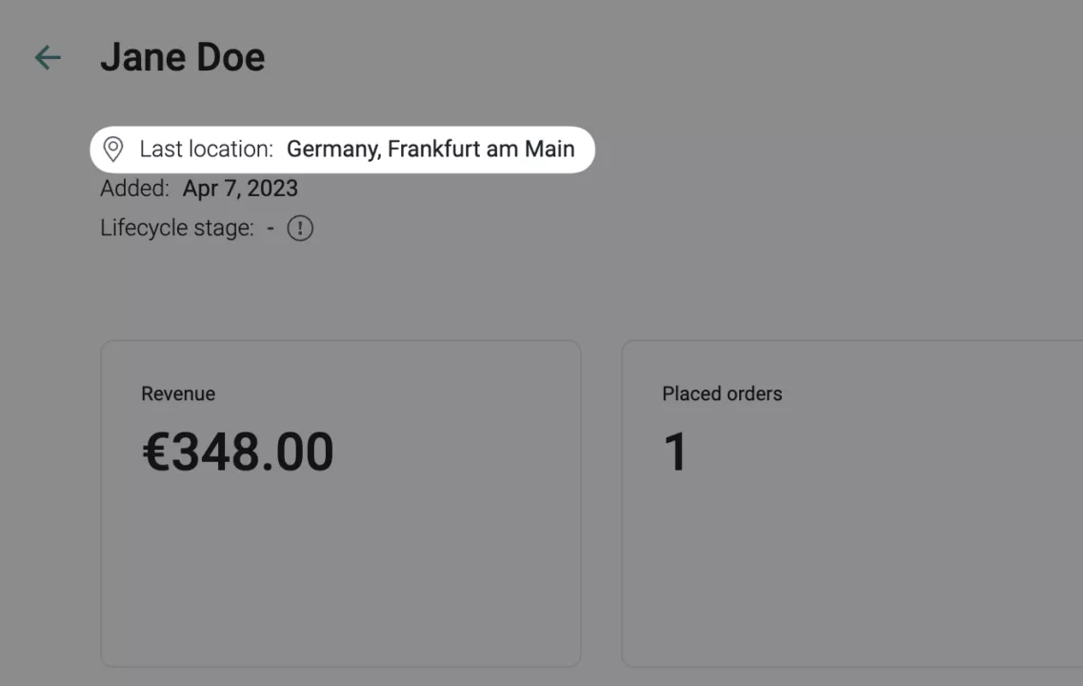This screenshot has width=1083, height=686.
Task: Click the lifecycle stage dash value
Action: click(271, 228)
